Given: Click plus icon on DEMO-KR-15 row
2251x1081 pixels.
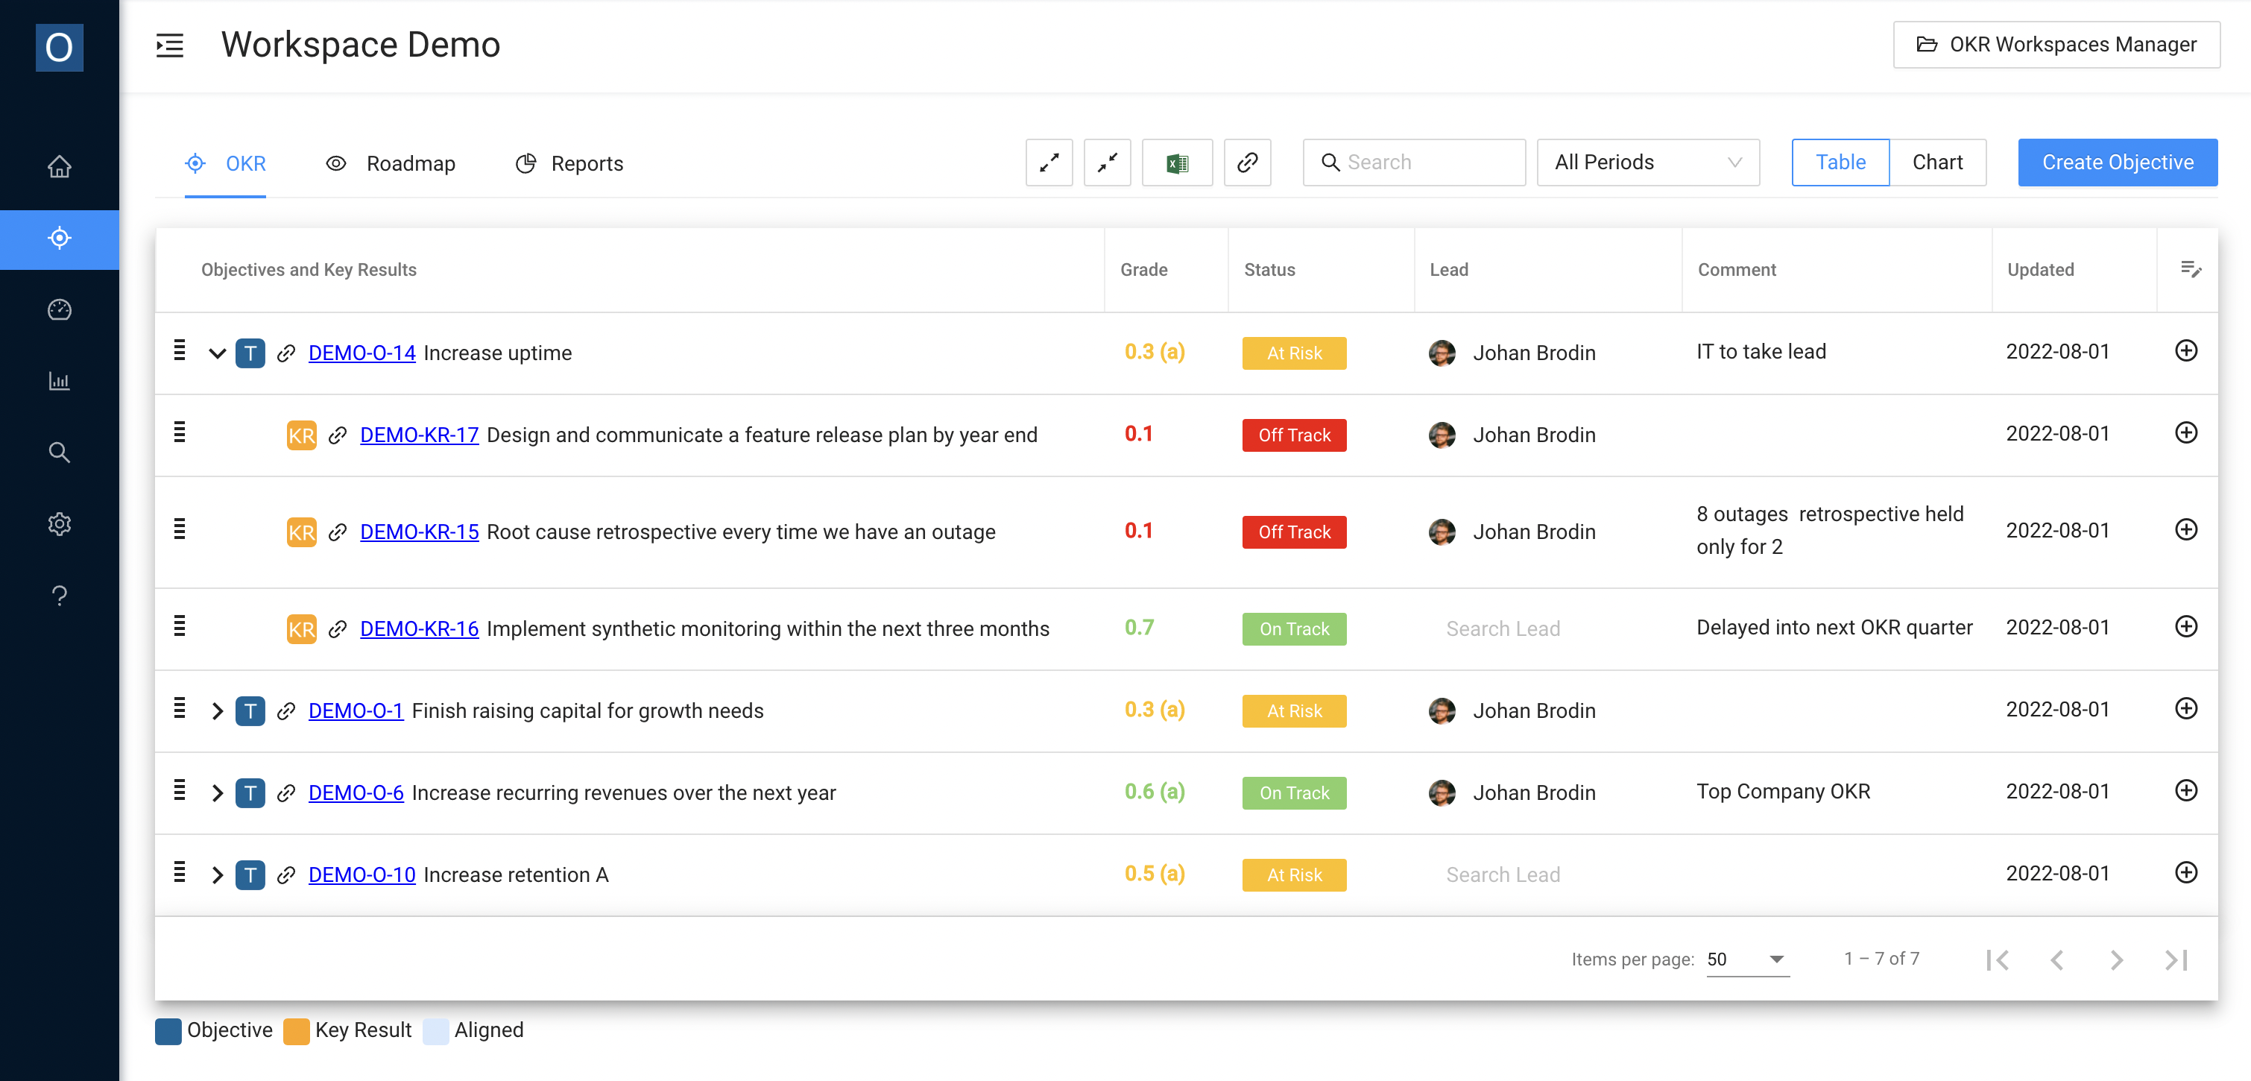Looking at the screenshot, I should coord(2186,529).
